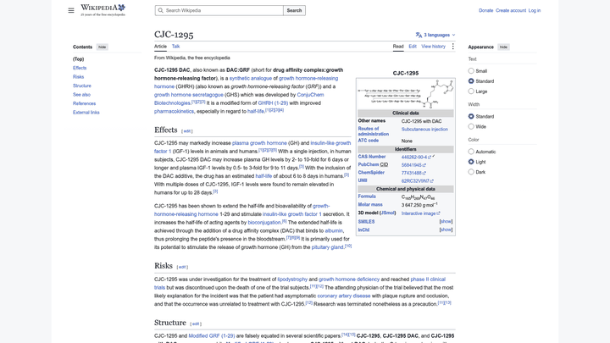Open the Molar mass infobox link
The image size is (610, 343).
click(x=370, y=205)
